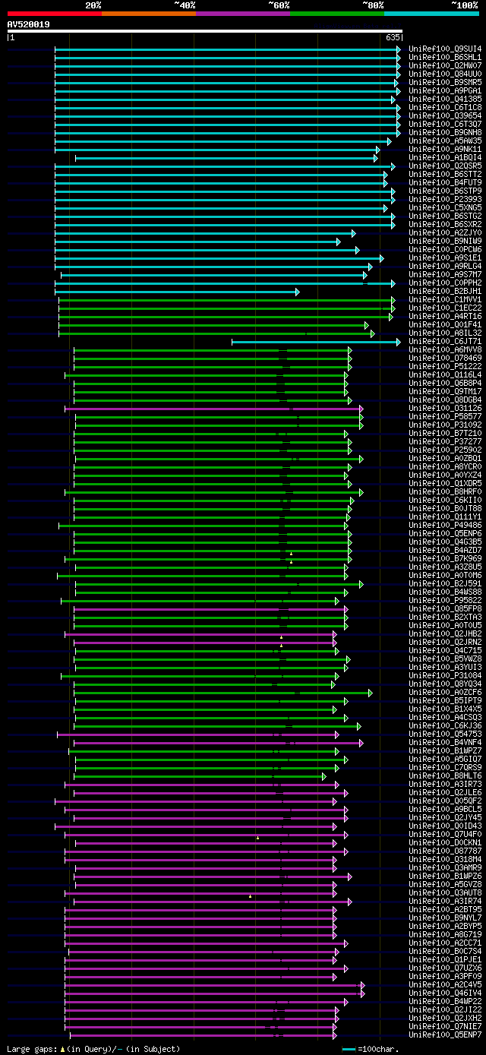Viewport: 486px width, 1055px height.
Task: Click the alignment bar for UniRef100_B9NIW9
Action: point(197,242)
